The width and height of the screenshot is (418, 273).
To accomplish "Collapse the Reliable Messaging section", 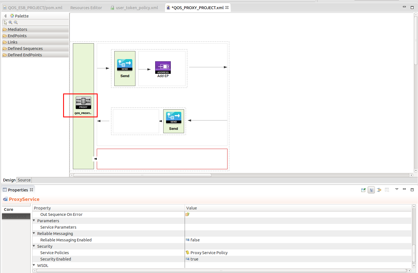I will click(x=34, y=233).
